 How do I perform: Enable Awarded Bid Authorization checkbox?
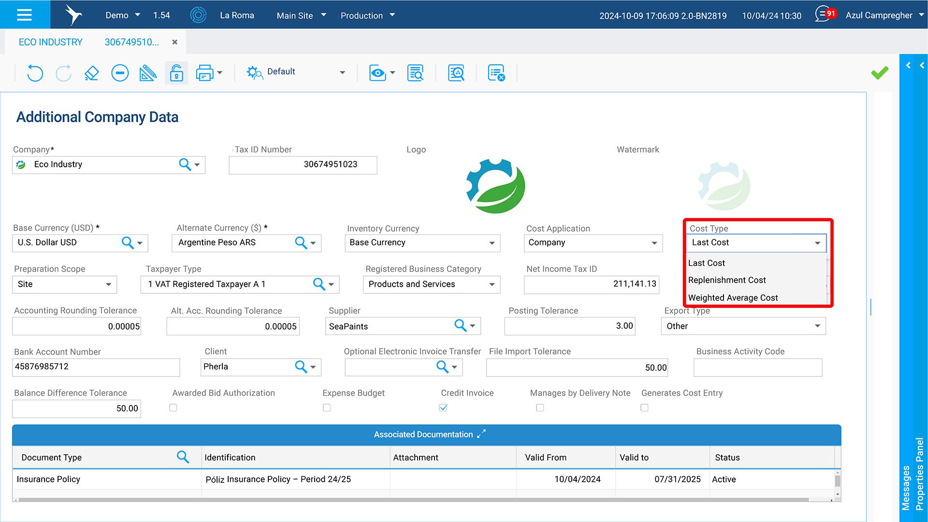click(x=173, y=407)
